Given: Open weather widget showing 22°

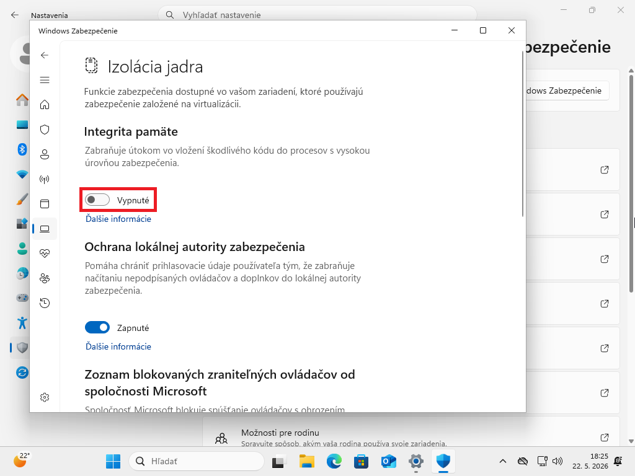Looking at the screenshot, I should 22,461.
